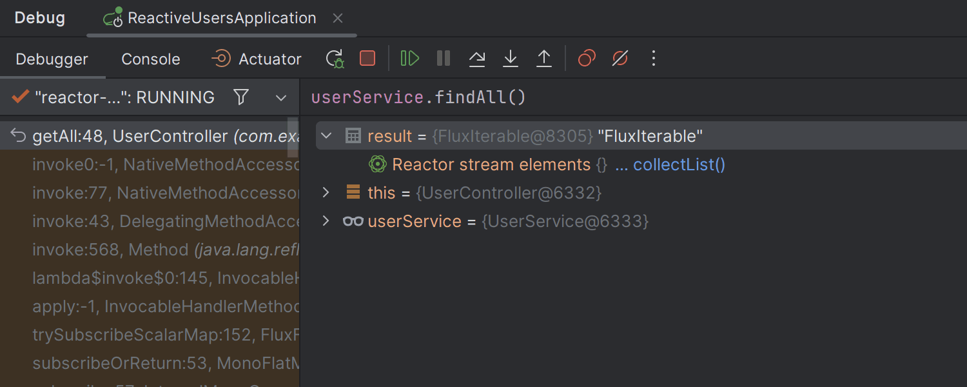Click the Rerun debug icon
This screenshot has height=387, width=967.
point(335,59)
